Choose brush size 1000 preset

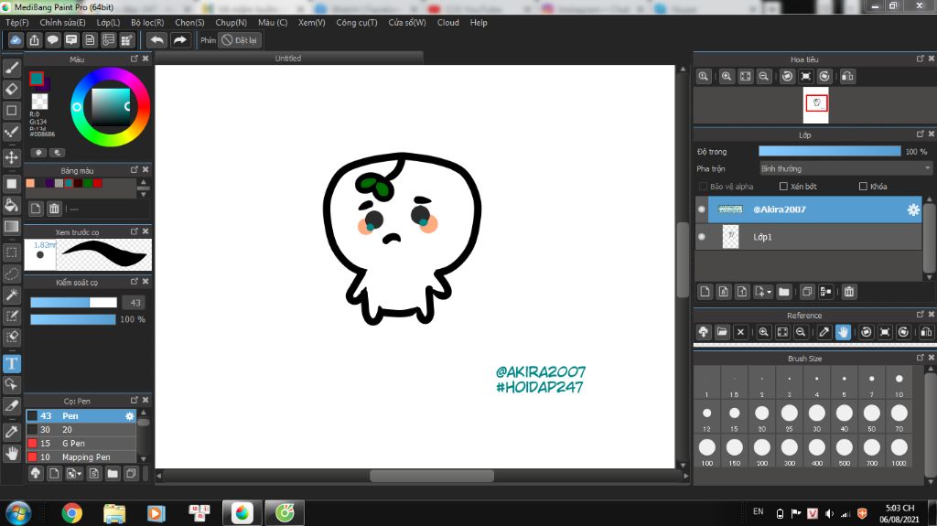(x=899, y=451)
